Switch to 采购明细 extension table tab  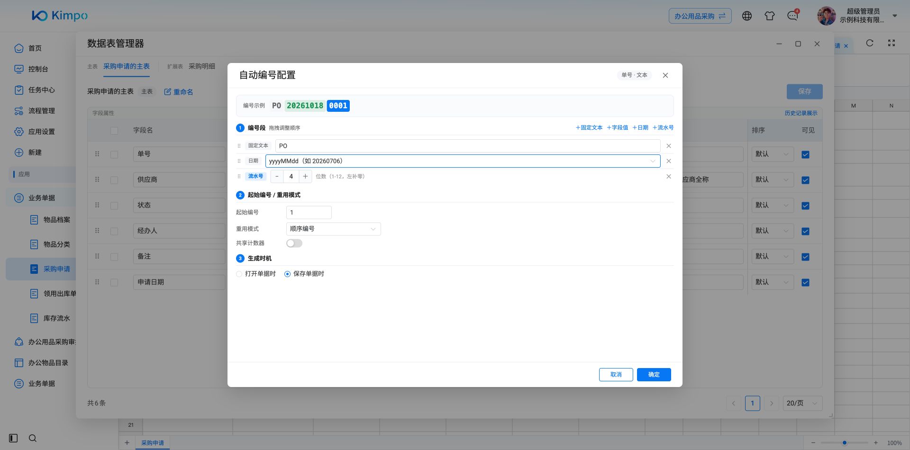coord(202,66)
